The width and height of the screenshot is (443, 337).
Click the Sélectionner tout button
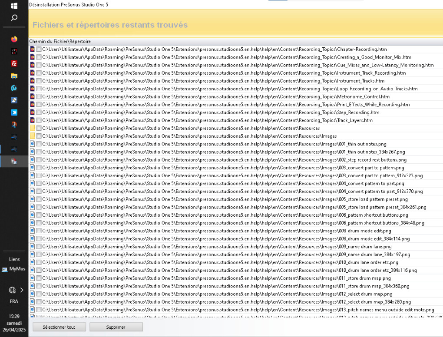59,327
